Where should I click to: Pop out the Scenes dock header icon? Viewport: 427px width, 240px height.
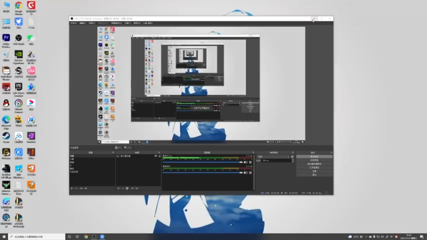point(113,153)
